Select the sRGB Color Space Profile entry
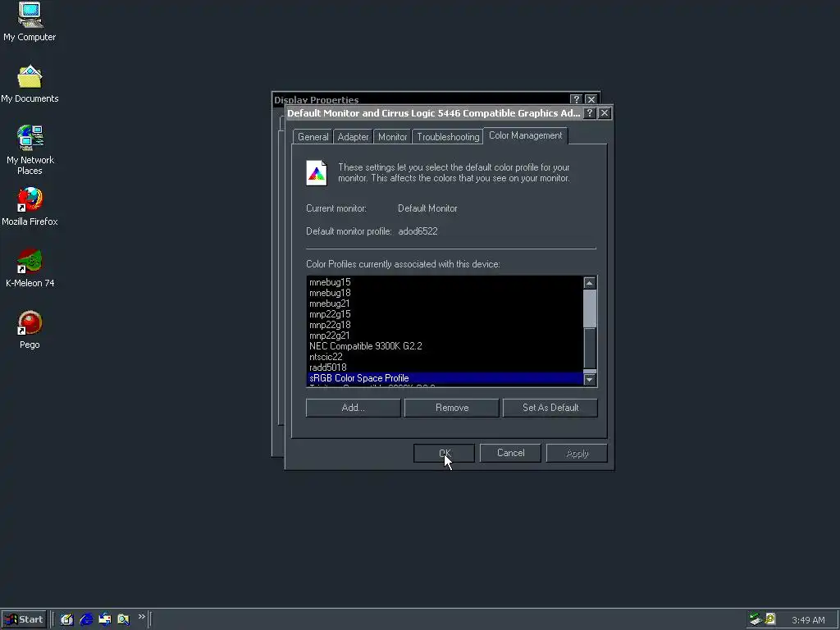The image size is (840, 630). 445,378
